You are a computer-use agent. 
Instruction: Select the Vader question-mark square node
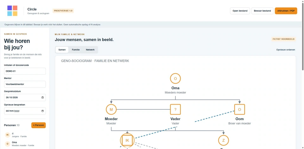pyautogui.click(x=175, y=110)
